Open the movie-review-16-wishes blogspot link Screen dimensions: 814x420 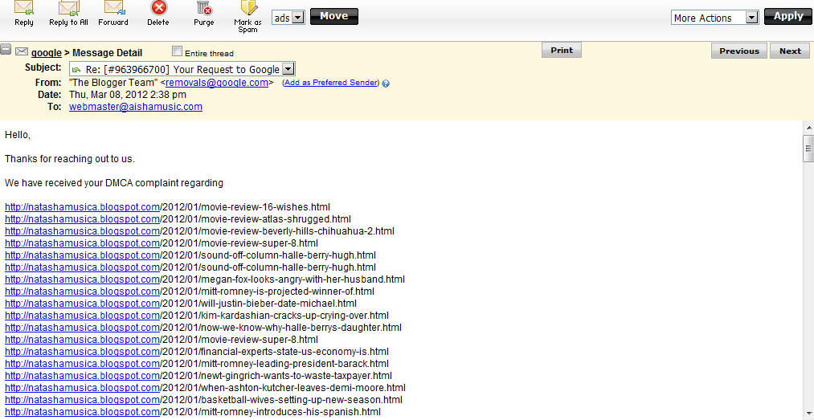pos(83,207)
